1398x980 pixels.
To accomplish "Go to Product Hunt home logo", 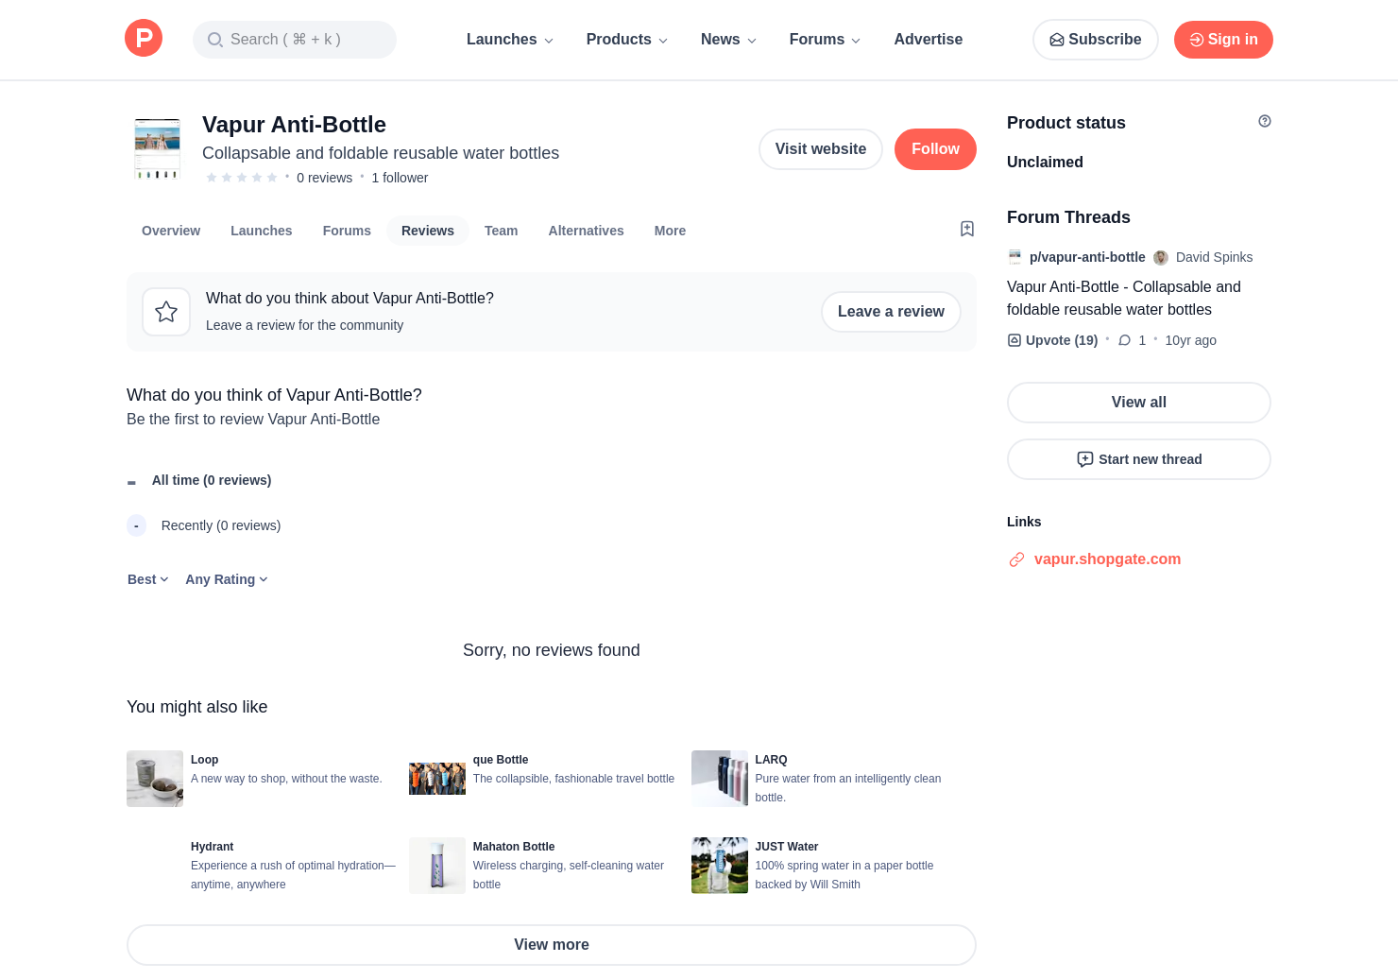I will (144, 39).
